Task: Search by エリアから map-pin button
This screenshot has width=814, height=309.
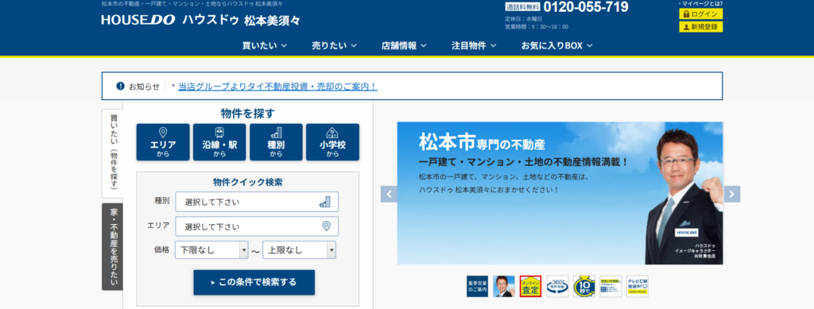Action: (162, 142)
